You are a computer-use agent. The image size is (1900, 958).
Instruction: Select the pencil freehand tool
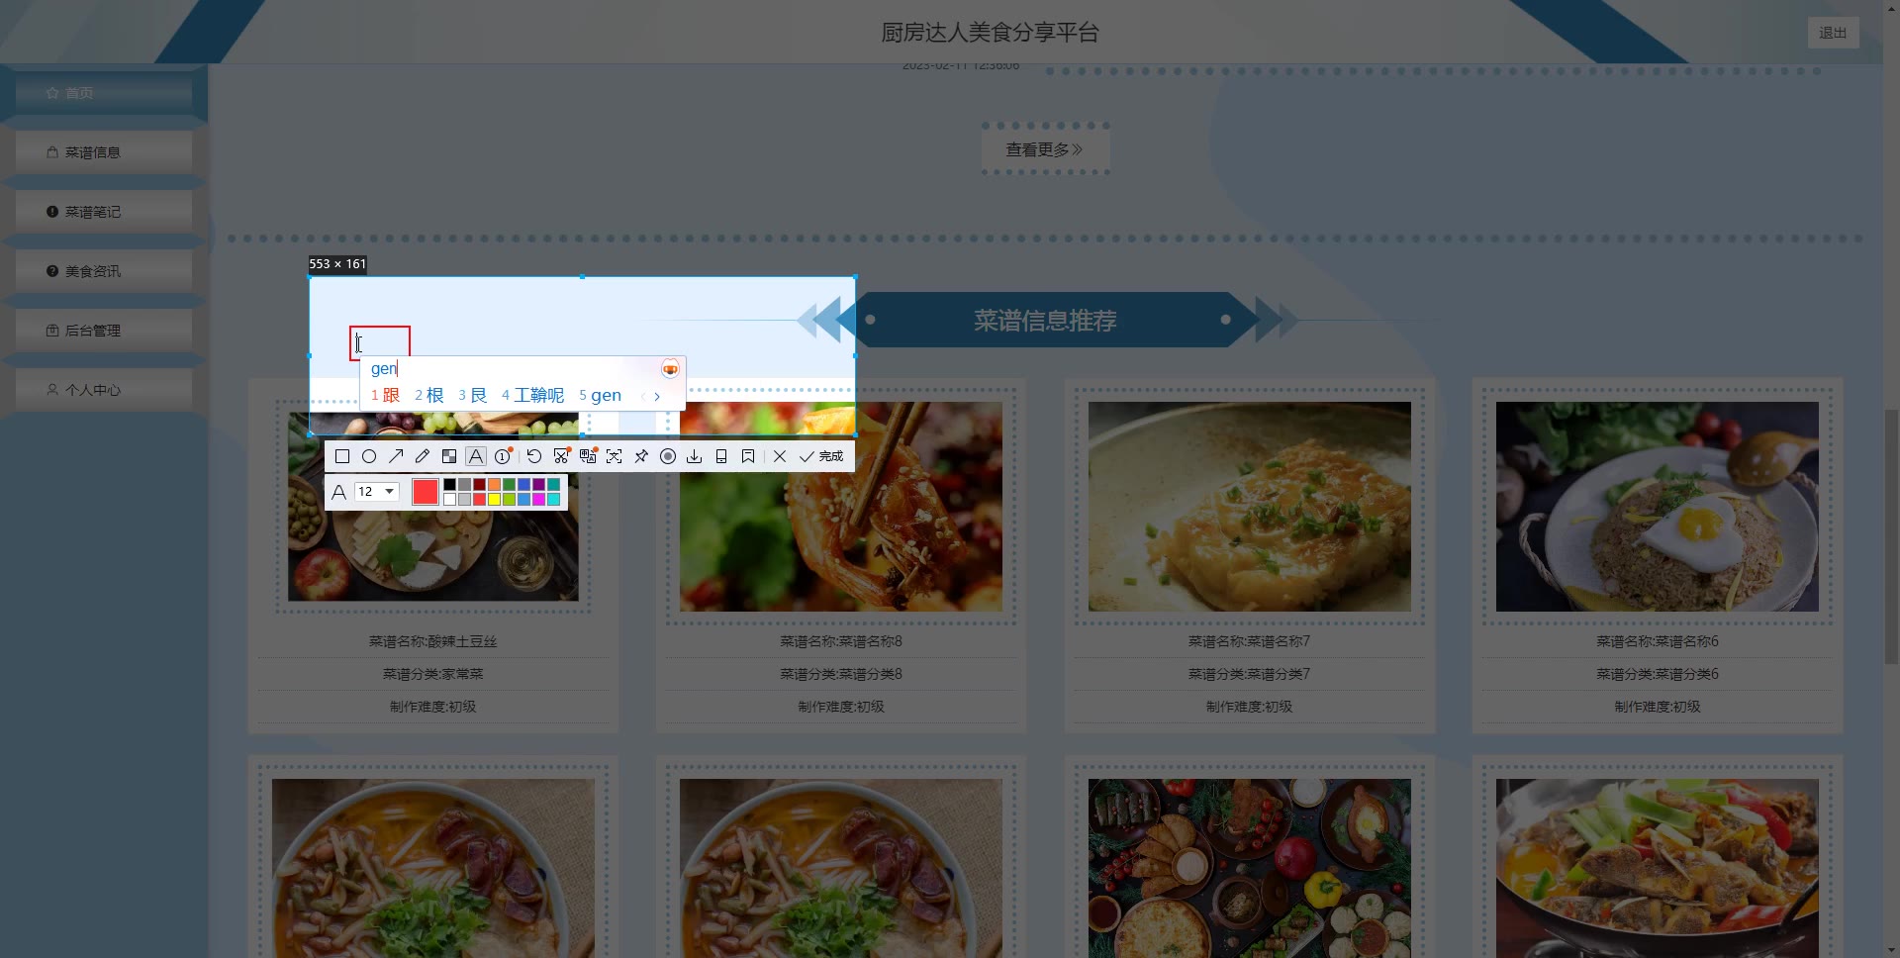(x=423, y=456)
